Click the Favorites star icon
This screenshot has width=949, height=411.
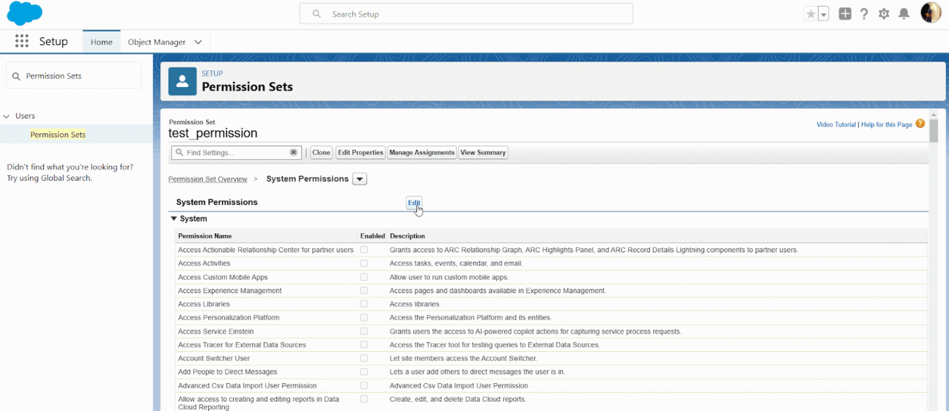pyautogui.click(x=811, y=14)
